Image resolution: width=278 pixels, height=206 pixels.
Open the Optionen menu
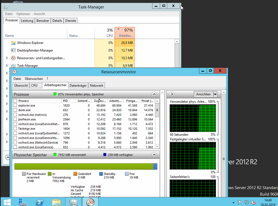[23, 14]
